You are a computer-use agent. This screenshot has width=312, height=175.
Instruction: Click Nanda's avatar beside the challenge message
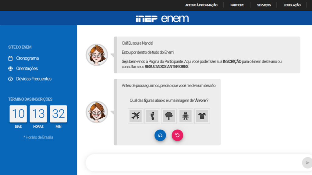click(x=97, y=112)
